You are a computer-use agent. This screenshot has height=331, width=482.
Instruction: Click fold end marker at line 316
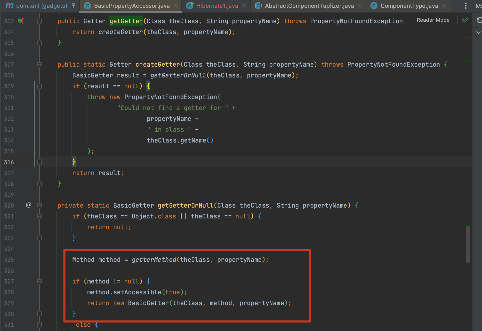click(x=39, y=162)
